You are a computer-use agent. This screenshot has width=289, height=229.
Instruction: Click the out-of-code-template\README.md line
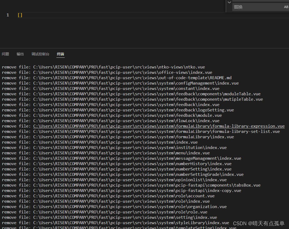[117, 78]
